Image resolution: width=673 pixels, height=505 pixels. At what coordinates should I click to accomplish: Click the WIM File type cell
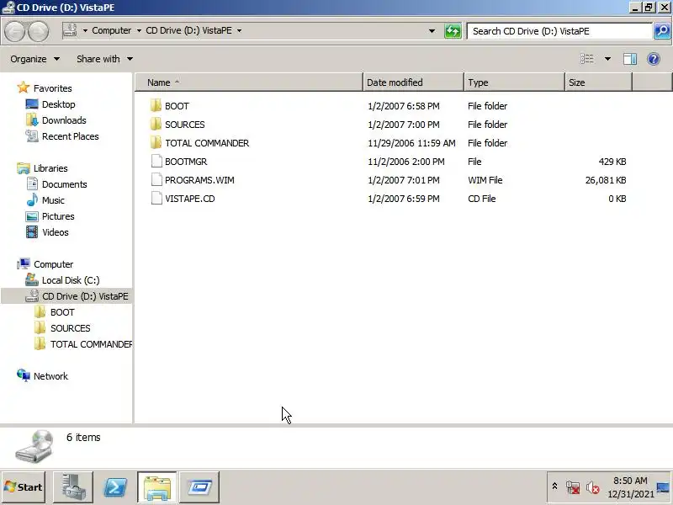pos(485,180)
